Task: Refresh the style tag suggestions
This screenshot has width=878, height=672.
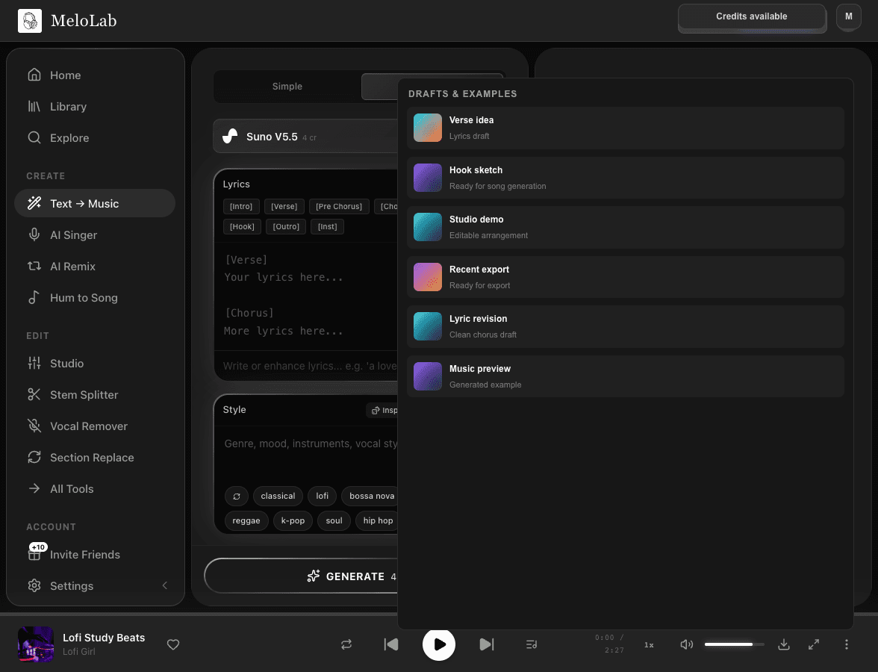Action: click(x=237, y=496)
